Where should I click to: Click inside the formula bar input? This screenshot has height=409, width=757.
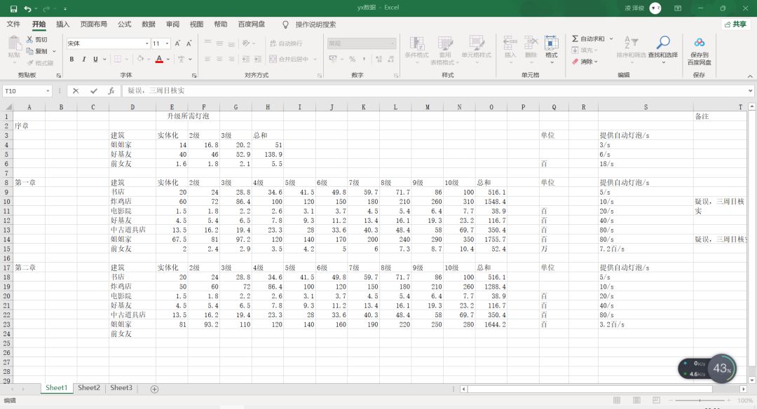click(x=435, y=90)
